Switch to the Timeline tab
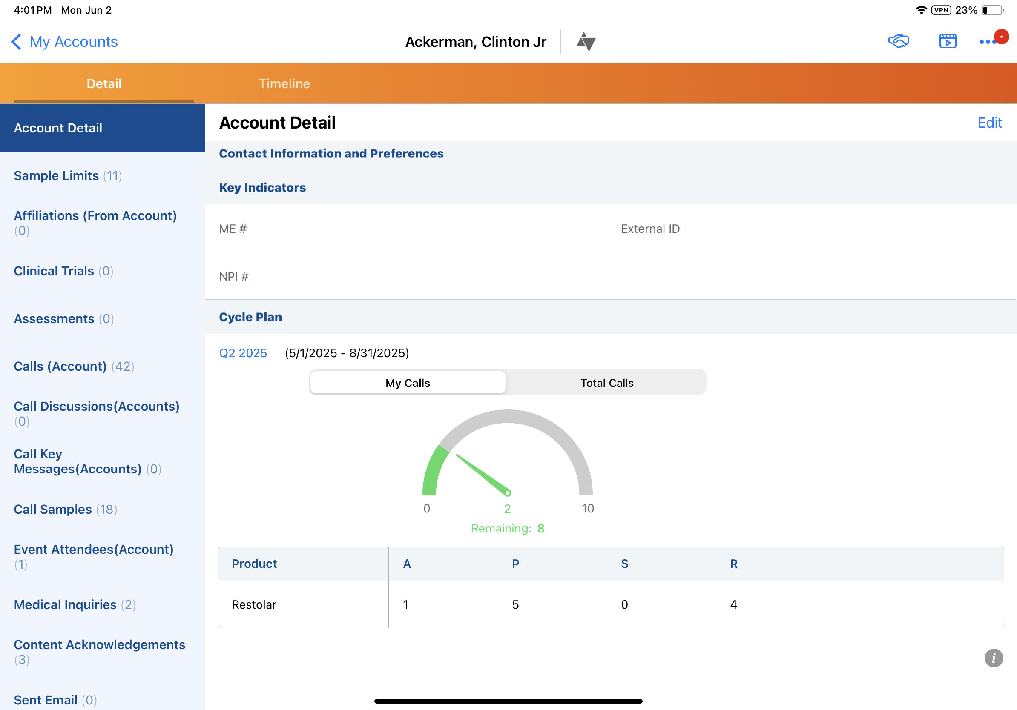 point(284,83)
